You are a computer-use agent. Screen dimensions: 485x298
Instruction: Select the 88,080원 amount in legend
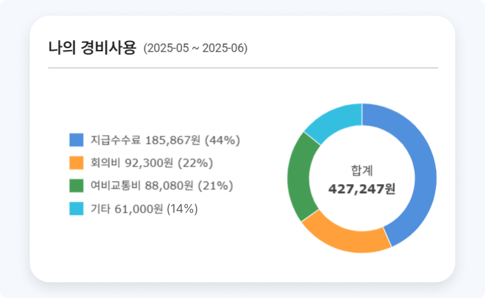[x=169, y=186]
